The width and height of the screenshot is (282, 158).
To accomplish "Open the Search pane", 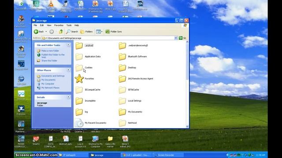I will 72,32.
